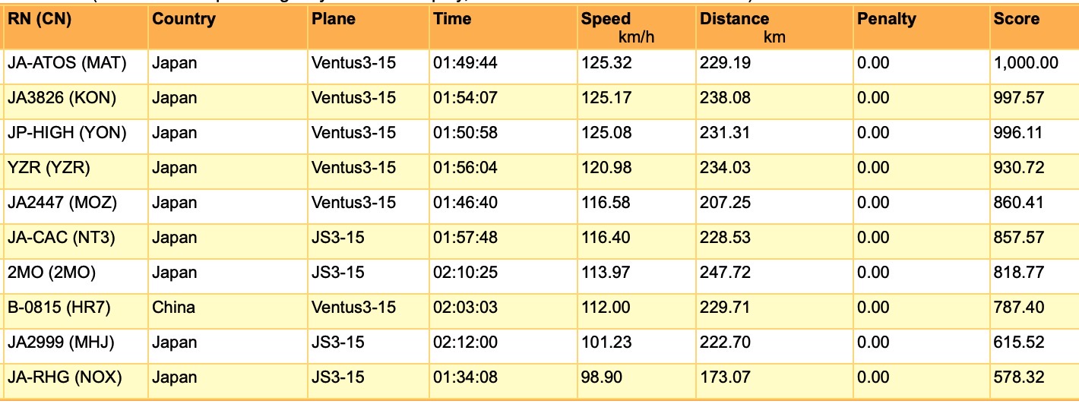The image size is (1079, 404).
Task: Select the Time column header
Action: point(452,19)
